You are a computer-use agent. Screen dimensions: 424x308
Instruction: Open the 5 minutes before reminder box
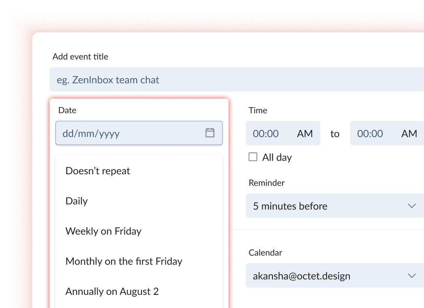point(335,205)
